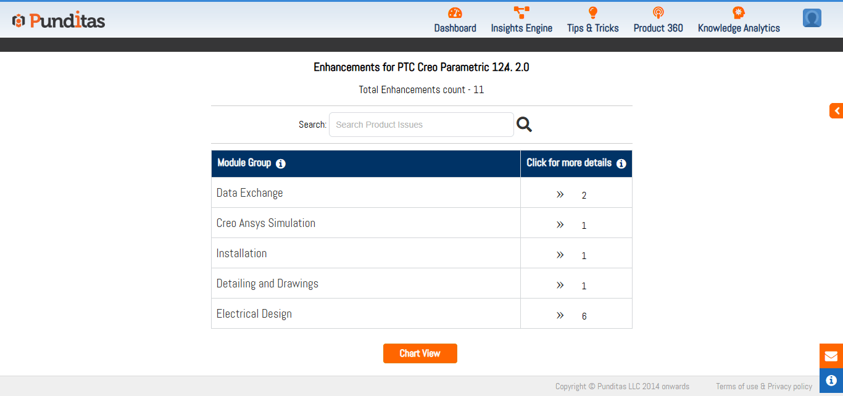Open the Dashboard gauge icon

455,13
